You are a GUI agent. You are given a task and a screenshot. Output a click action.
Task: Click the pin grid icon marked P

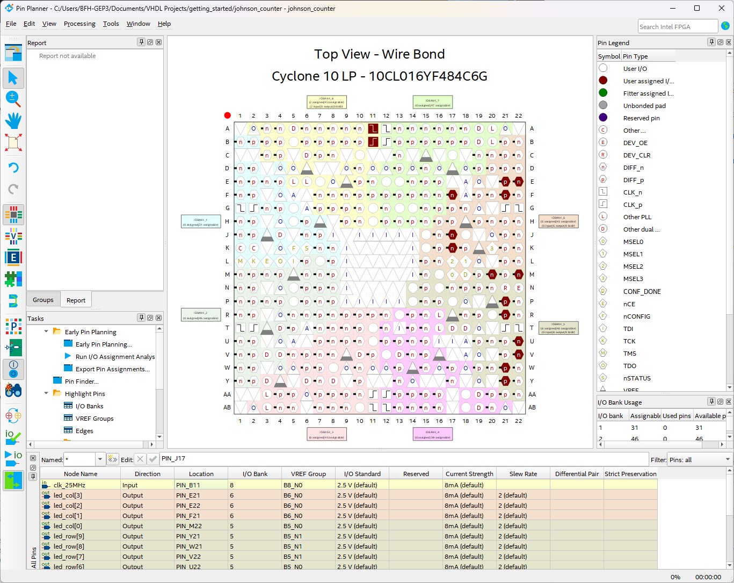(13, 326)
